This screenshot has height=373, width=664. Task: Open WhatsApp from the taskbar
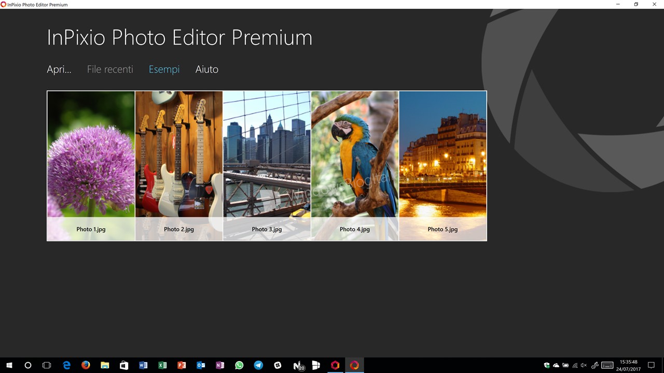tap(239, 365)
